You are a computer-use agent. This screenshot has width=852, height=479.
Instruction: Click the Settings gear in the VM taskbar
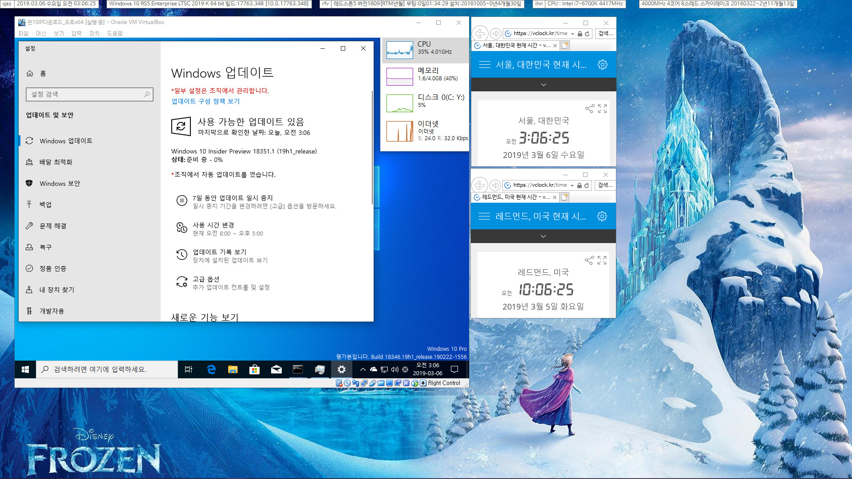click(341, 369)
